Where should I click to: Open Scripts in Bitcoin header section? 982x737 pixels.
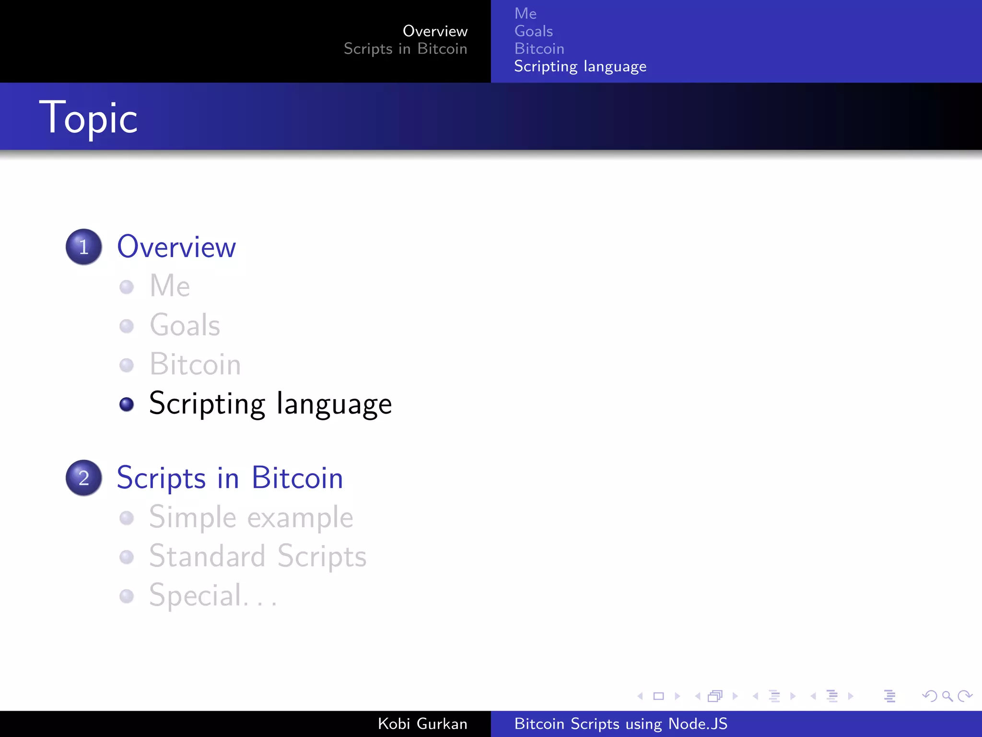click(406, 49)
